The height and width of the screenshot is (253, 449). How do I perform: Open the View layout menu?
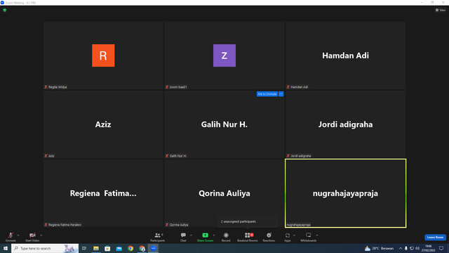coord(441,10)
